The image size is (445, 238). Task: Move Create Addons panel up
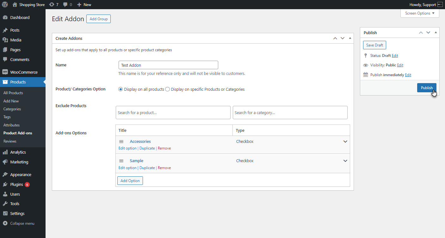click(335, 38)
